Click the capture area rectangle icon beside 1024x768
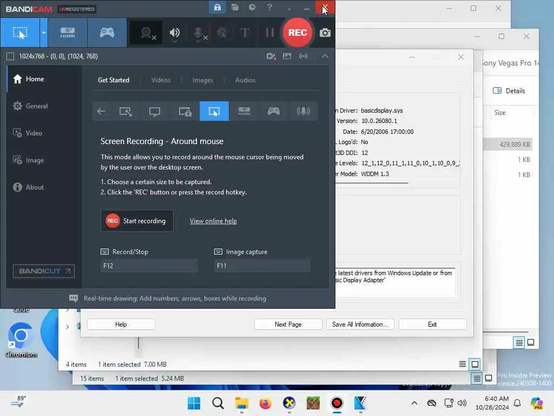Screen dimensions: 554x416 (10, 56)
